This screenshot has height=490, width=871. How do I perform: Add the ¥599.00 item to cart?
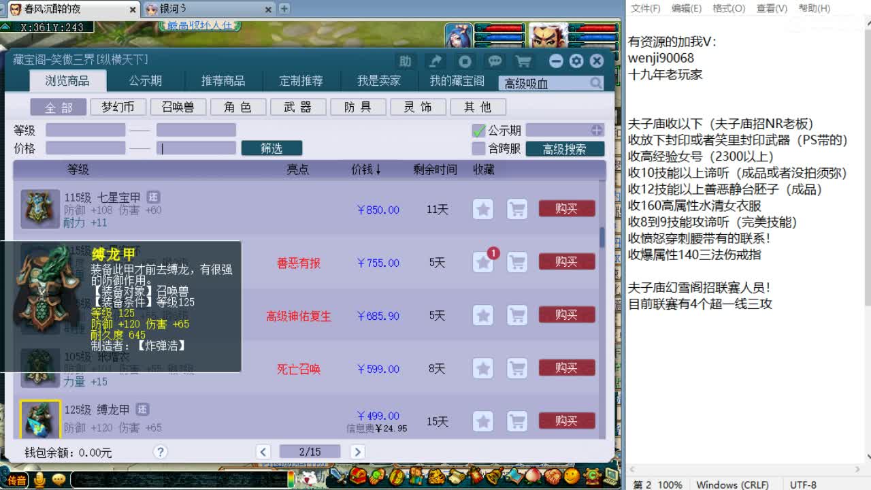pos(517,368)
